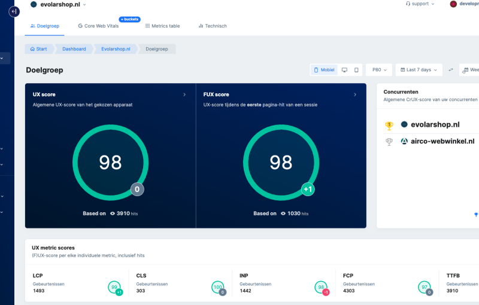This screenshot has height=305, width=479.
Task: Select the desktop device filter icon
Action: (x=344, y=70)
